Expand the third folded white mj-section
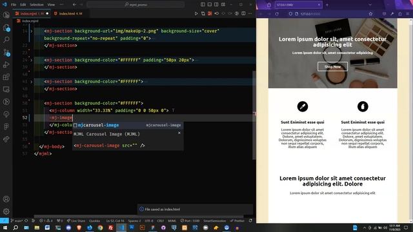413x232 pixels. [32, 82]
